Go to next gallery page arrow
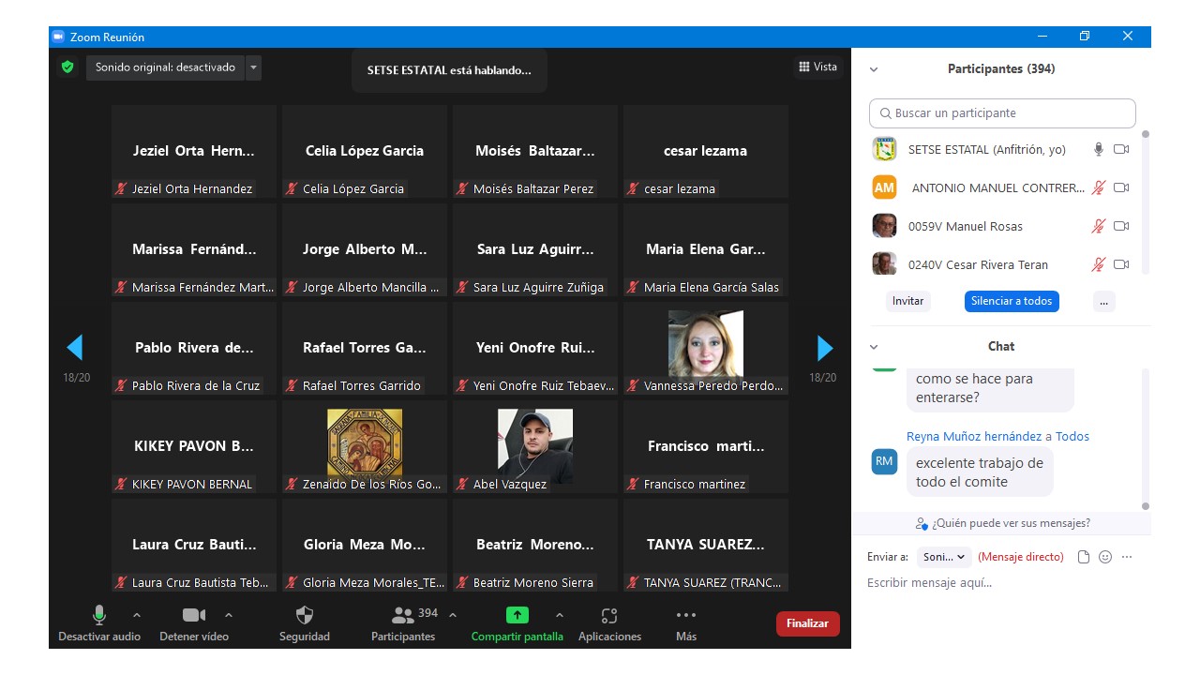Viewport: 1200px width, 675px height. coord(824,348)
